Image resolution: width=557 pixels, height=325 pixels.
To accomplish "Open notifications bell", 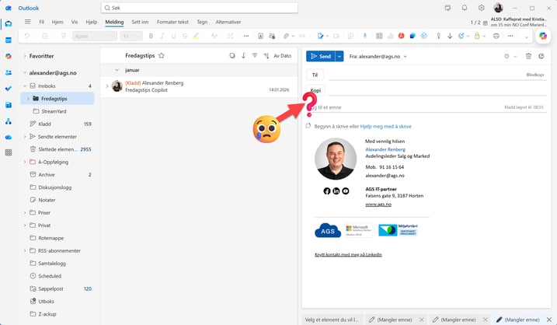I will point(465,8).
